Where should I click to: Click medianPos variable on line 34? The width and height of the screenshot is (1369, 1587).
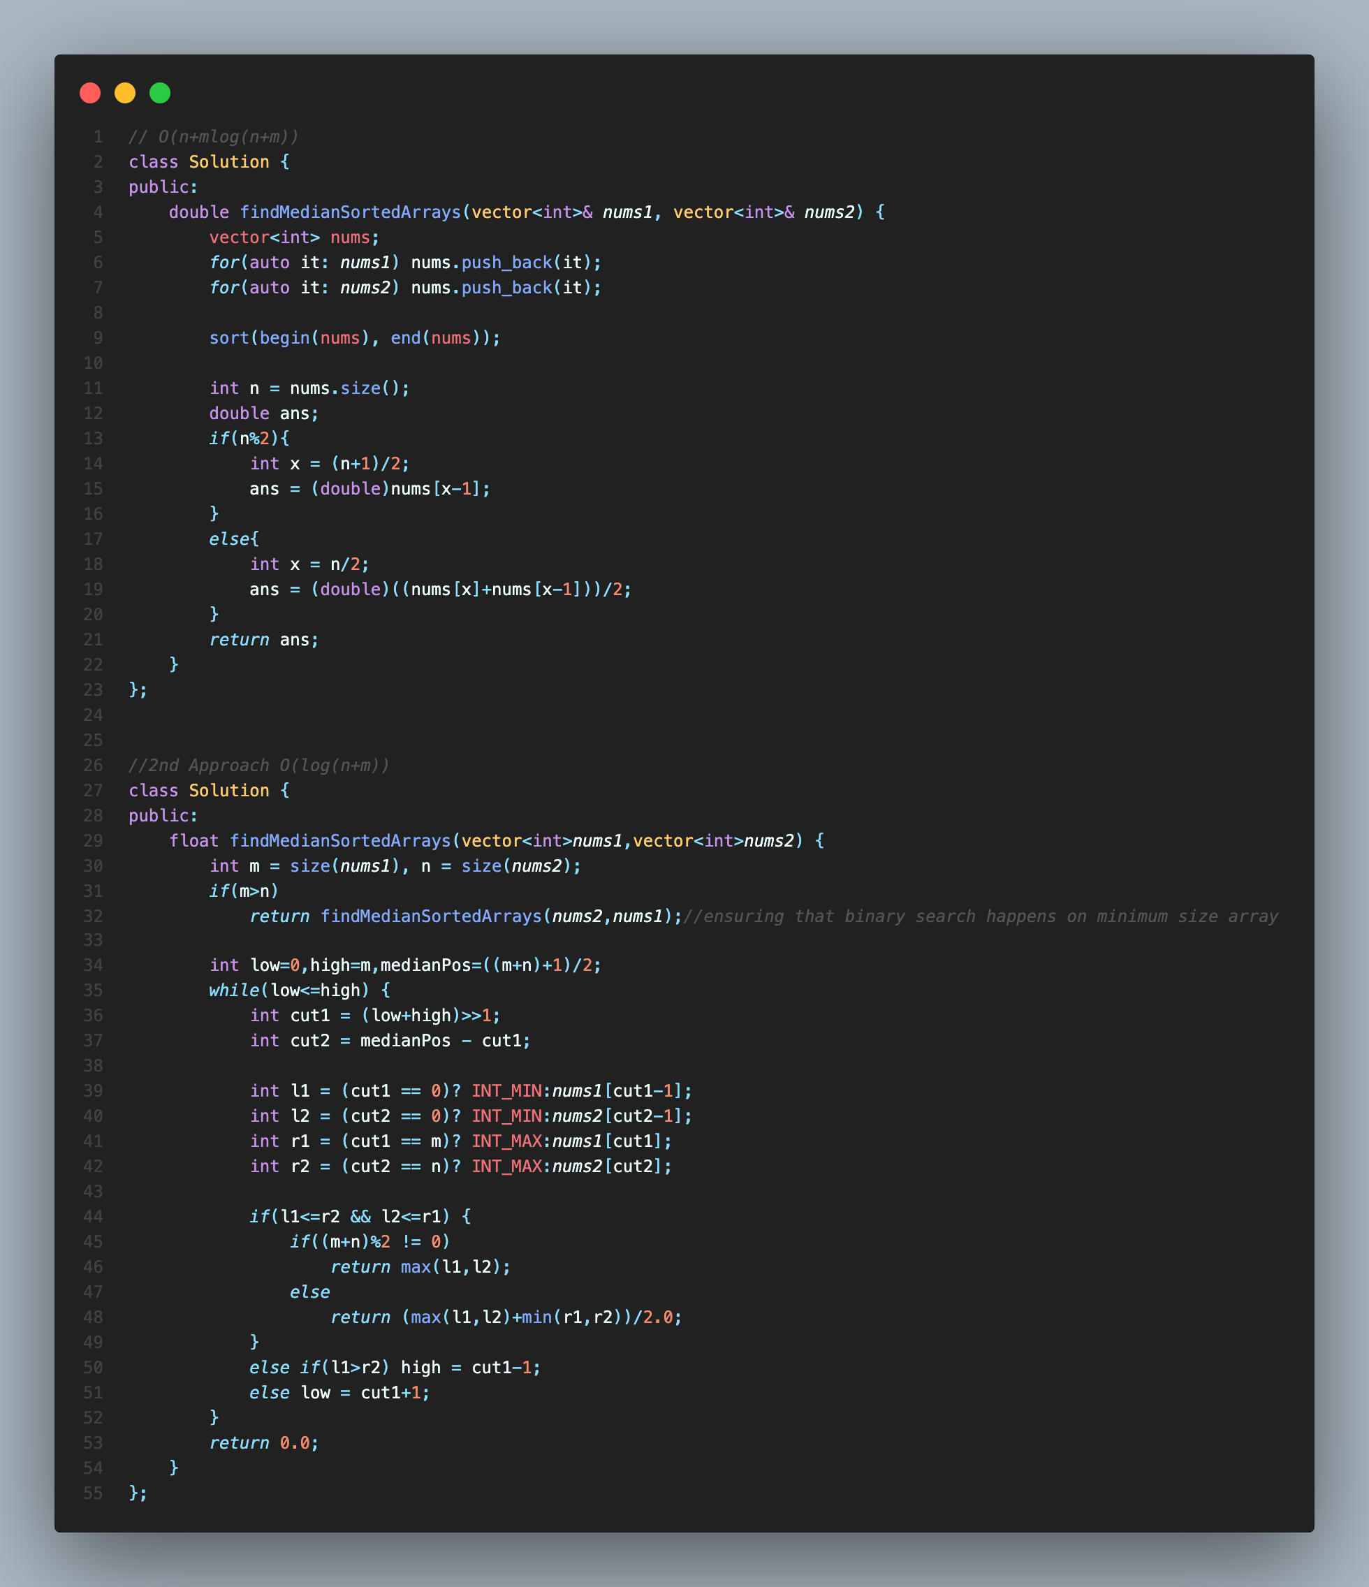pos(425,965)
